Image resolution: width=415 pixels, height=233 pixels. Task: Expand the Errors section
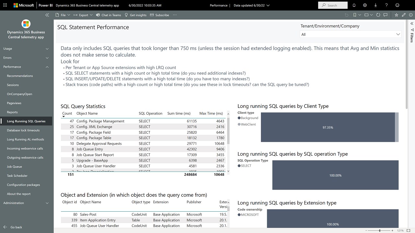pos(27,58)
